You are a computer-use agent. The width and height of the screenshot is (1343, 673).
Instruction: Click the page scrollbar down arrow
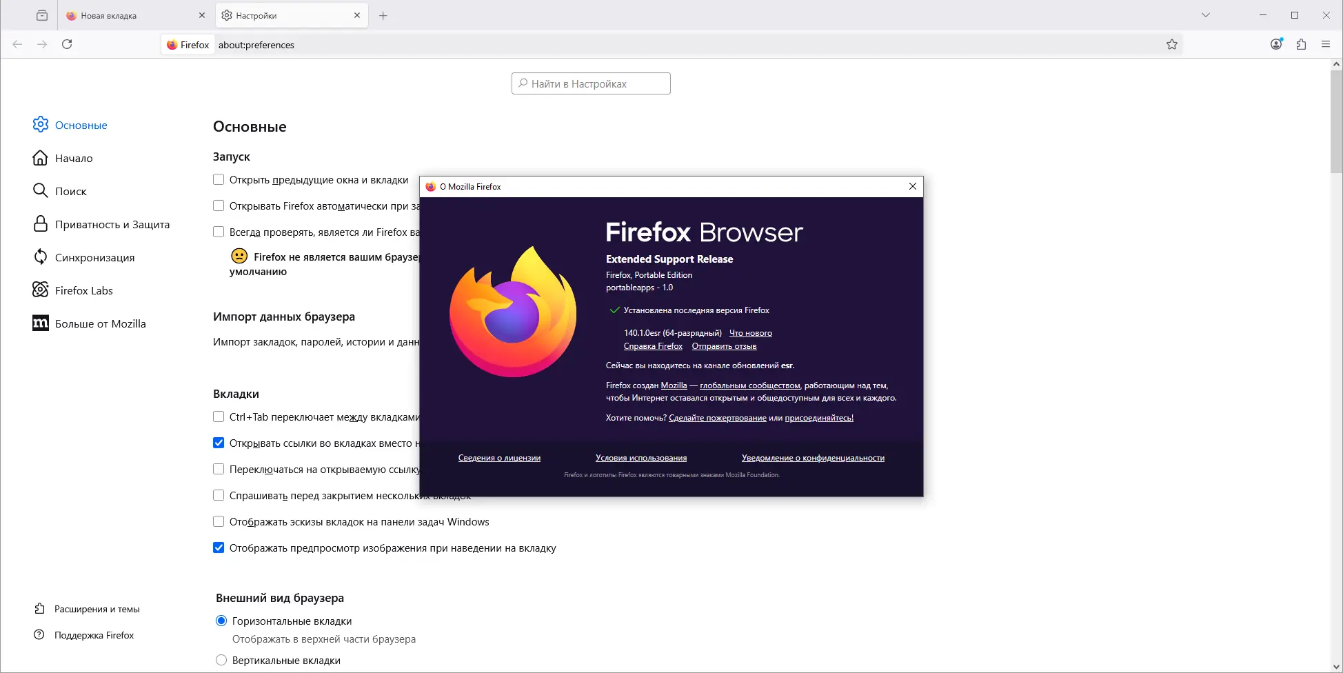click(x=1337, y=667)
